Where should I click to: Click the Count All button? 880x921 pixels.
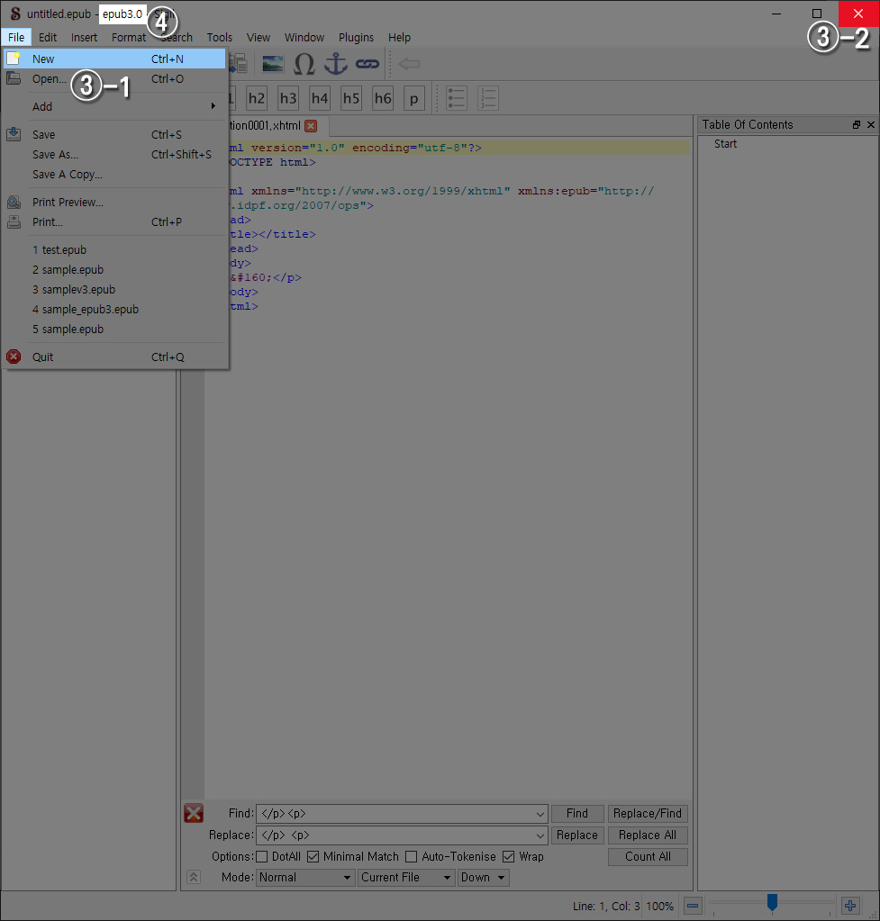point(648,856)
